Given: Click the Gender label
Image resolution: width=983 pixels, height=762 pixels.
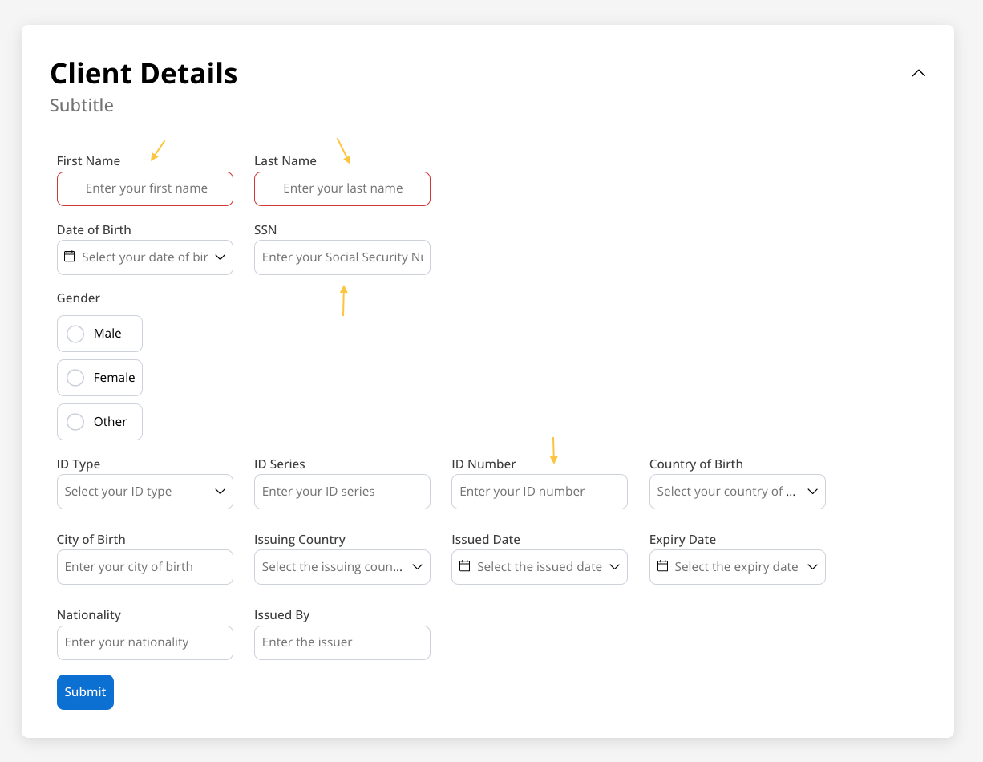Looking at the screenshot, I should pyautogui.click(x=79, y=298).
